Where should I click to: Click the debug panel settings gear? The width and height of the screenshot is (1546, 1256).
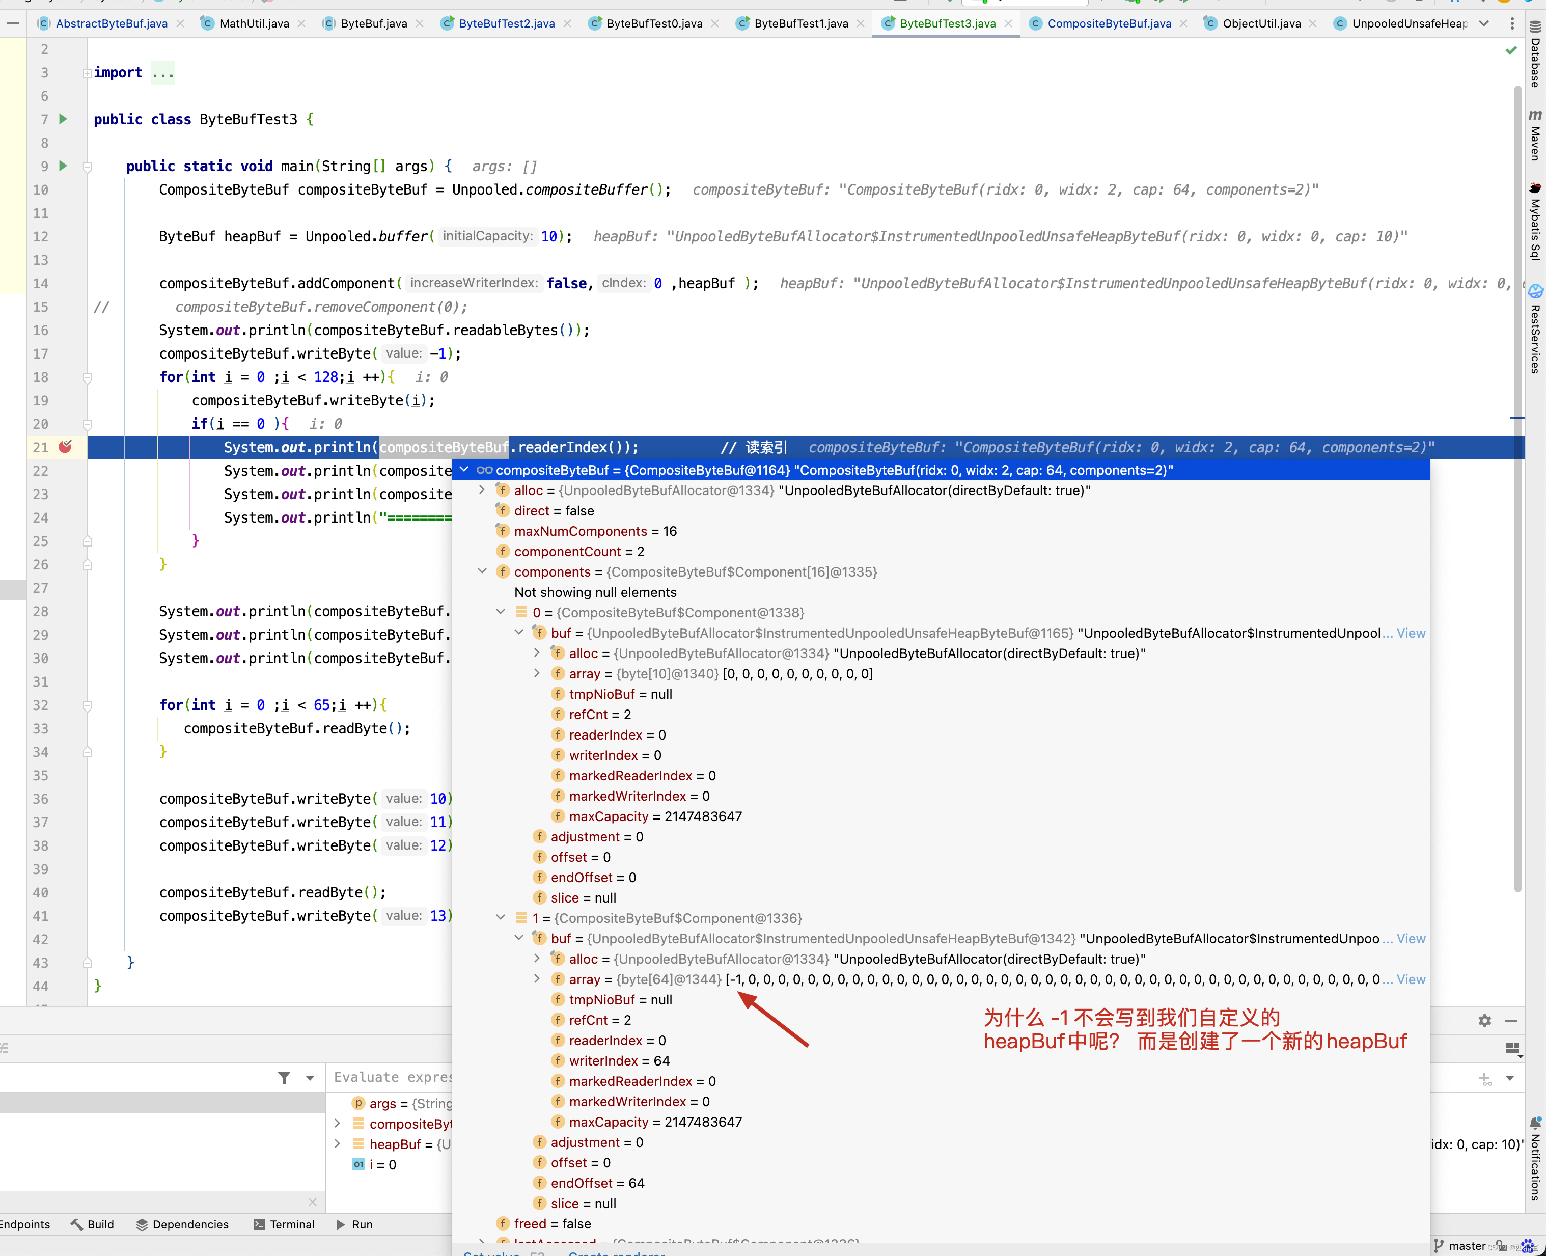pyautogui.click(x=1484, y=1020)
